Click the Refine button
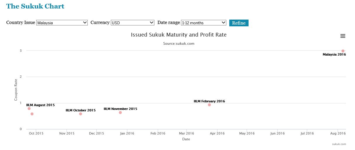Image resolution: width=355 pixels, height=150 pixels. (x=239, y=23)
